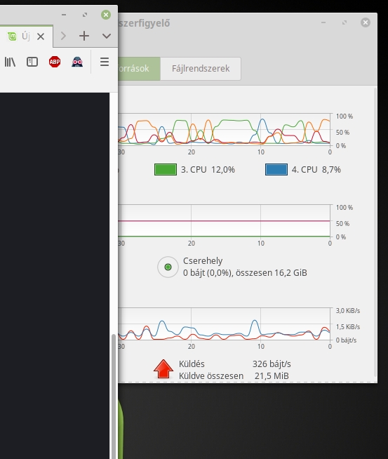Change the 4. CPU blue color swatch

pos(276,169)
